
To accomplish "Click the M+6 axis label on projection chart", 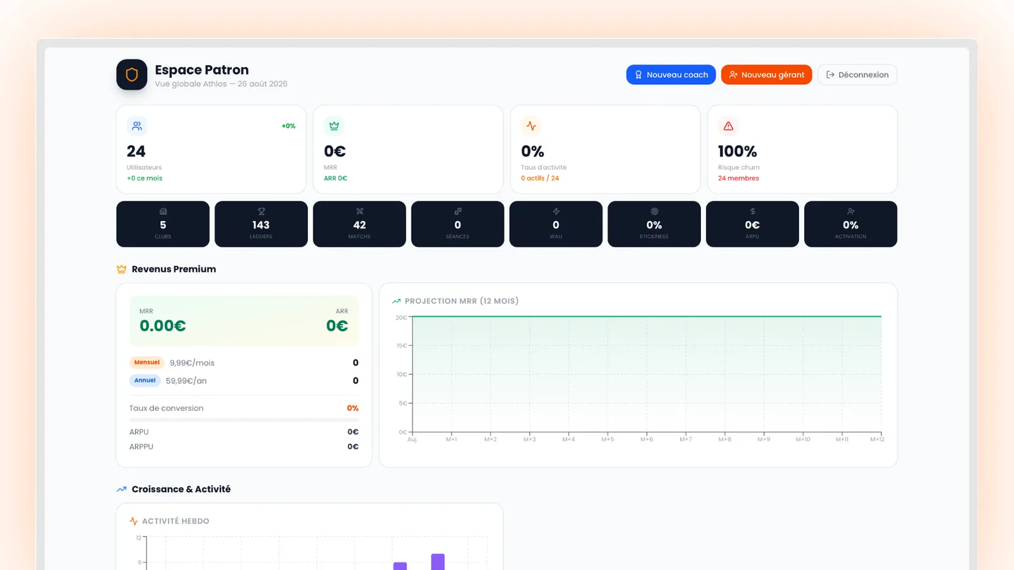I will point(646,439).
